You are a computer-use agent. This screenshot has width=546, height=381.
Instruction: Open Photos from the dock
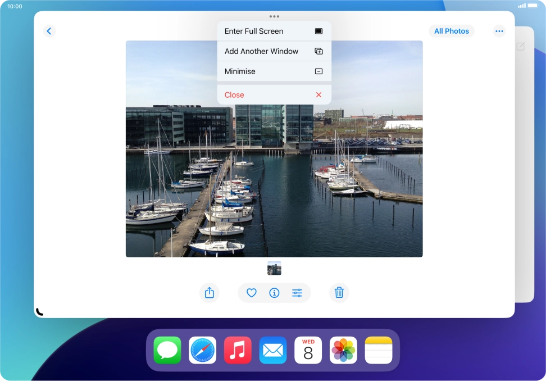[x=343, y=350]
